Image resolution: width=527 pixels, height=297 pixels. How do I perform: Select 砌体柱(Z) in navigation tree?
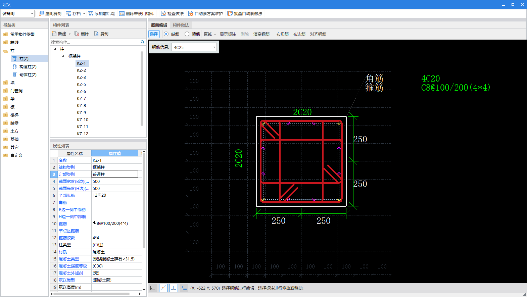click(x=28, y=75)
